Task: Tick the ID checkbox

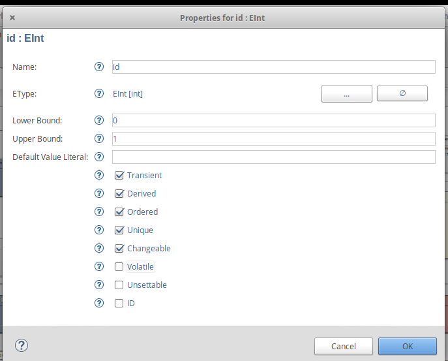Action: pyautogui.click(x=119, y=303)
